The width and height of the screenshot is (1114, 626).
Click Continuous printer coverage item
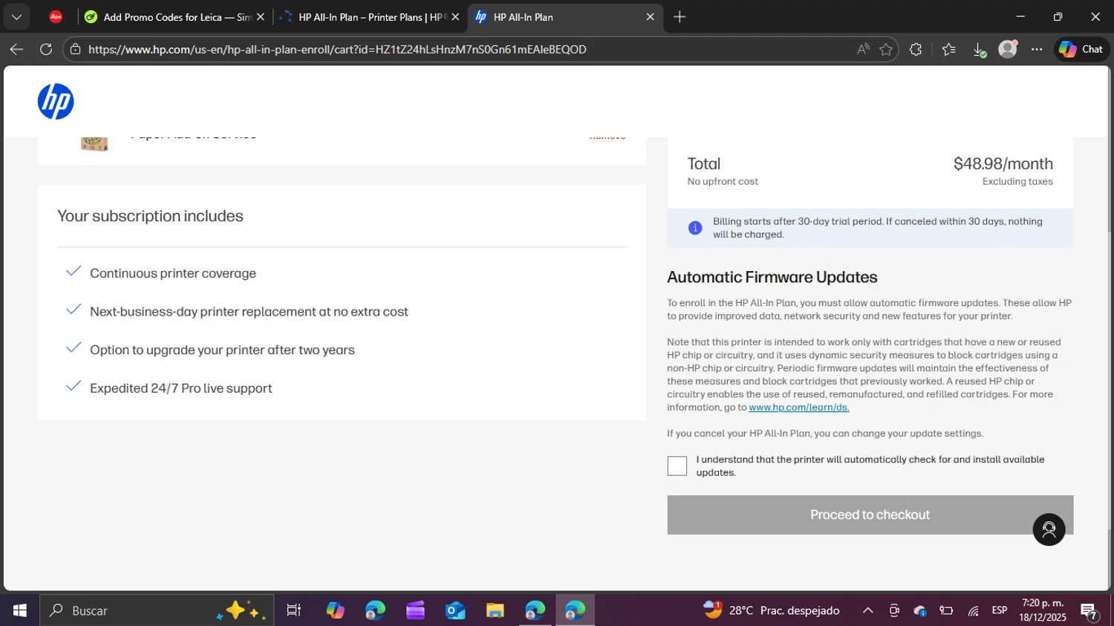[x=173, y=273]
